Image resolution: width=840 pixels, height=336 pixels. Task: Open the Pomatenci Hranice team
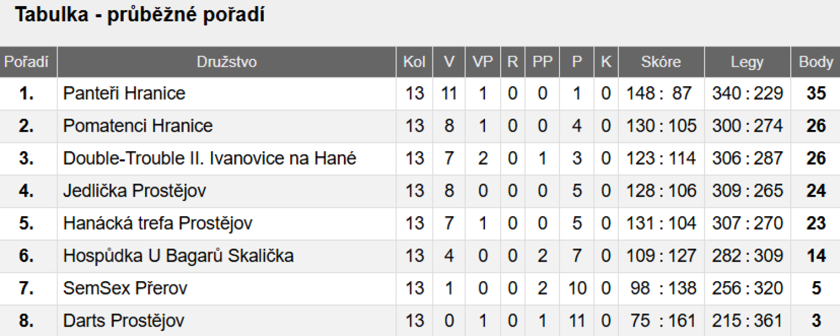tap(138, 125)
